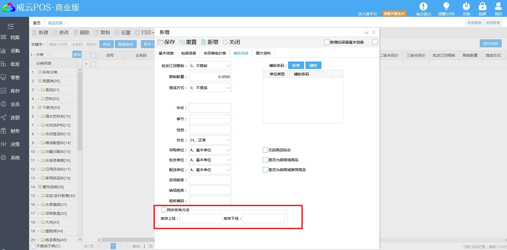Click the logout (注销) power icon
This screenshot has height=250, width=507.
(466, 6)
